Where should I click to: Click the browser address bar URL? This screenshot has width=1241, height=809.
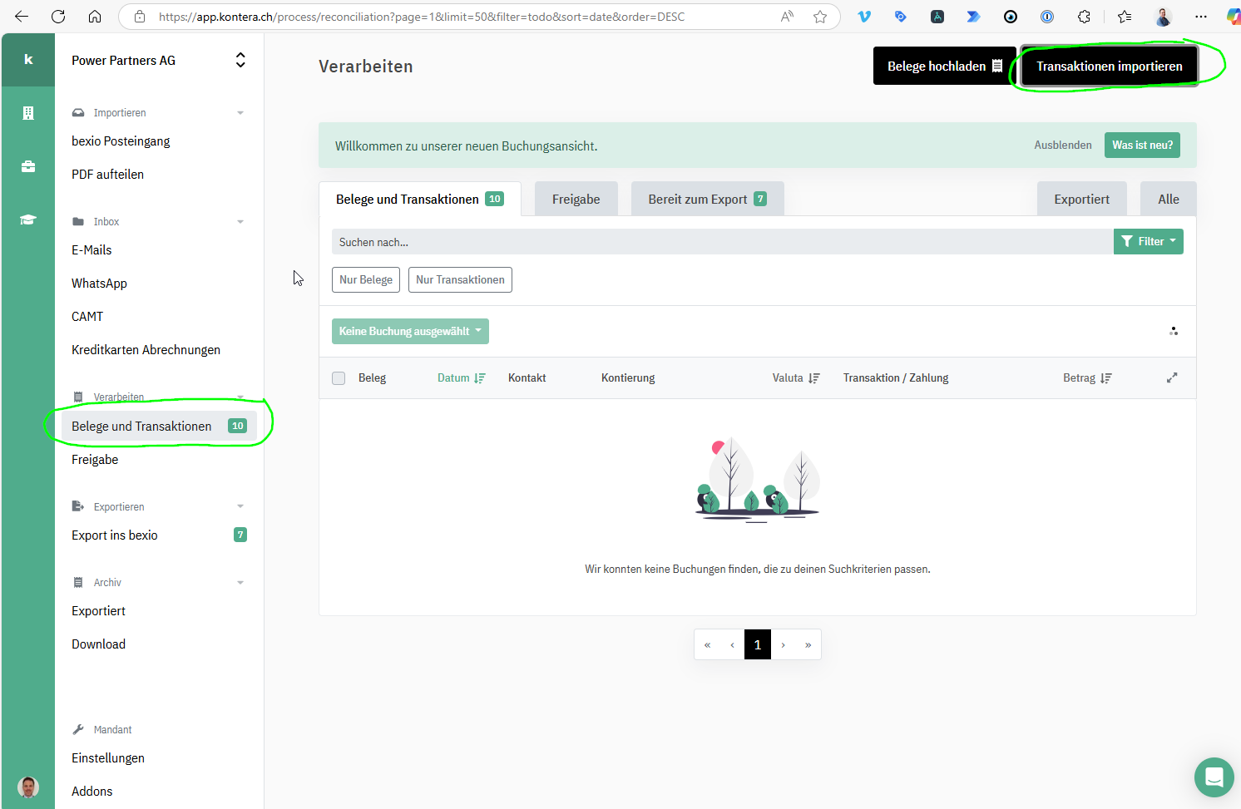[422, 17]
